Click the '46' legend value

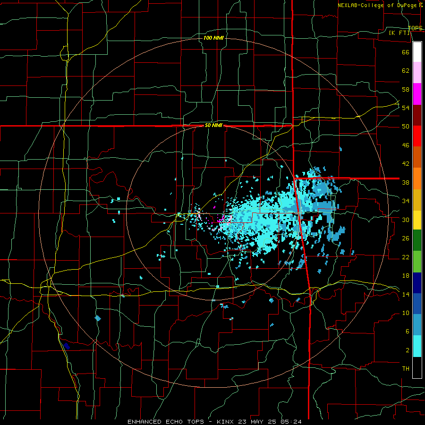406,145
